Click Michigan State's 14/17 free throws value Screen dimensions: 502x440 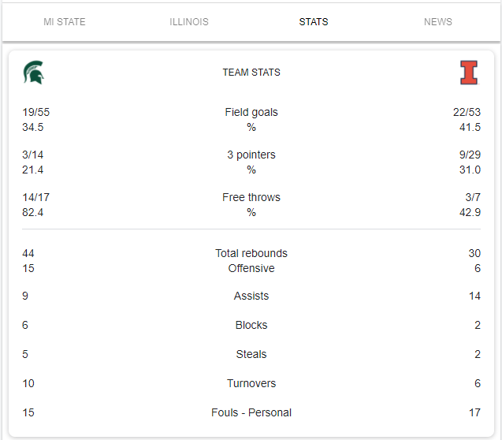(36, 197)
